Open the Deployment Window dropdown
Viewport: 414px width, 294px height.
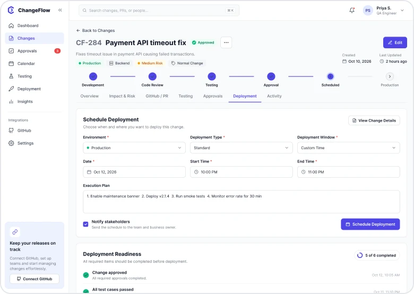(x=349, y=148)
